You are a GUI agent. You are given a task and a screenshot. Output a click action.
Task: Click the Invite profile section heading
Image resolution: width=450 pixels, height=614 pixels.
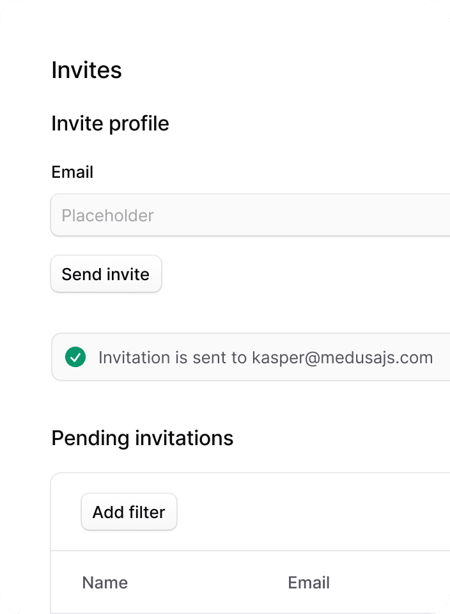click(111, 123)
